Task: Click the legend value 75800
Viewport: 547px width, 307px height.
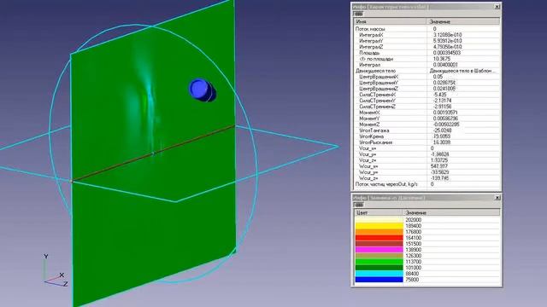Action: click(x=412, y=280)
